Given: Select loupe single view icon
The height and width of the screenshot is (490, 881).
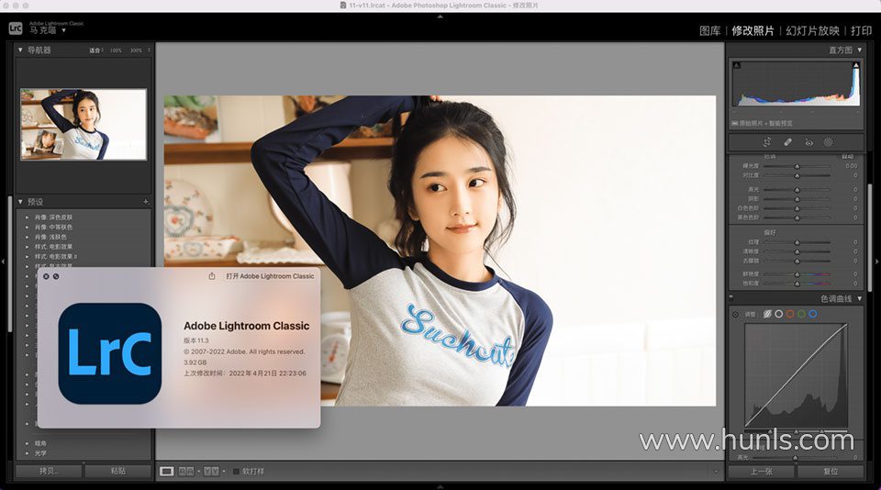Looking at the screenshot, I should 166,471.
